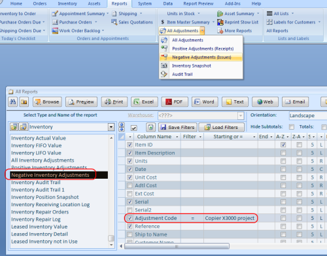Open the Column Name header filter arrow

177,137
